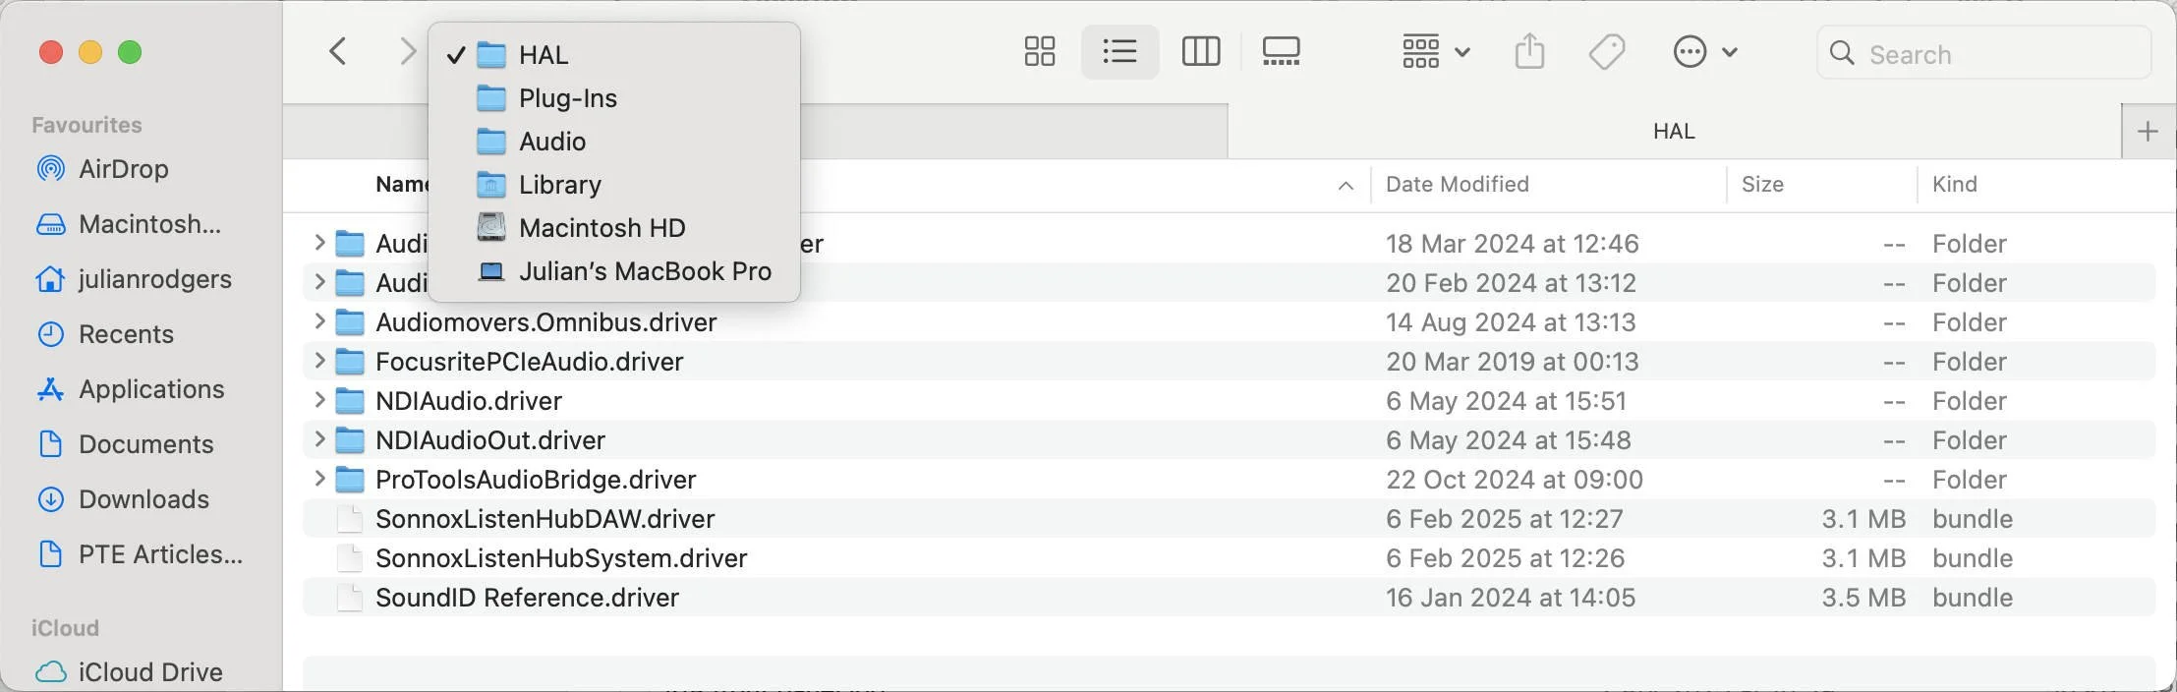Open Recents in sidebar
The image size is (2177, 692).
(x=104, y=334)
